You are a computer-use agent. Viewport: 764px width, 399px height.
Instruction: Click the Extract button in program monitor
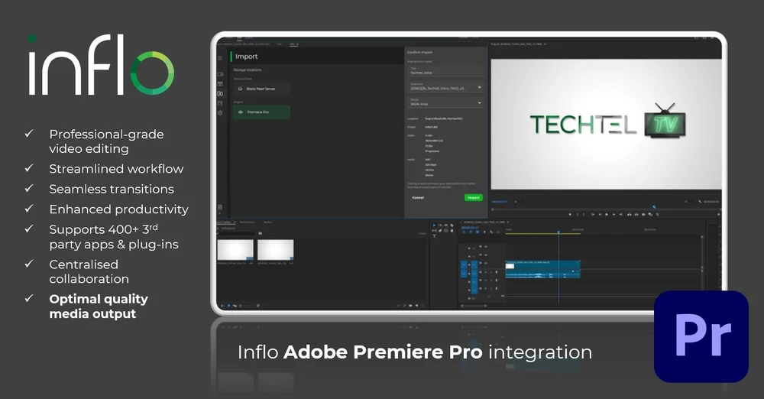(636, 214)
